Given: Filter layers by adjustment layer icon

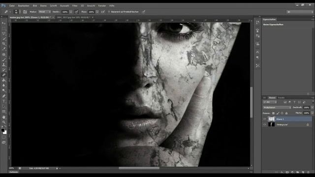Looking at the screenshot, I should coord(290,102).
